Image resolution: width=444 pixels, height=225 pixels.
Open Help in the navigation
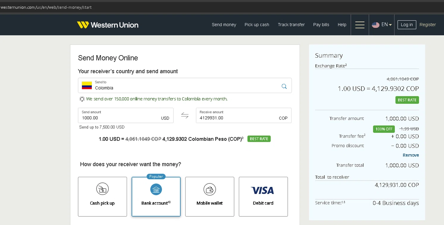(x=342, y=25)
